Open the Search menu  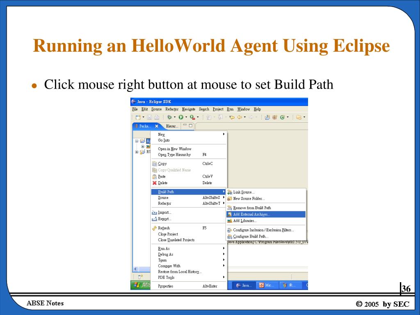204,109
